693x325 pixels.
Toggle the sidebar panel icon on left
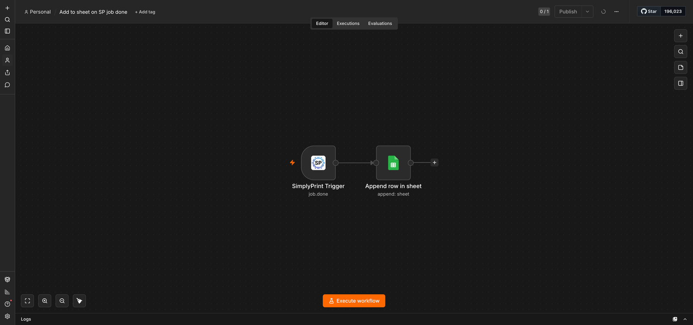click(x=7, y=31)
